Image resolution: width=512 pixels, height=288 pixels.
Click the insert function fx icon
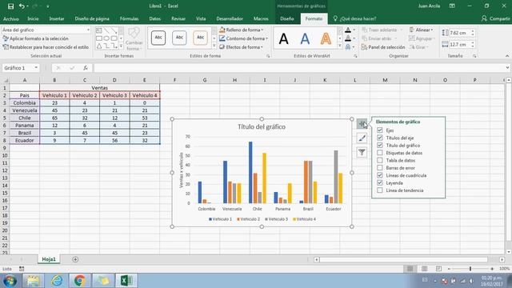click(86, 68)
